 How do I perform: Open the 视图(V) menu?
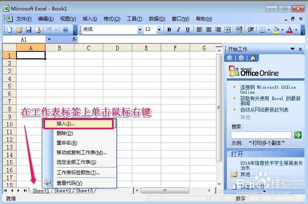pos(68,19)
